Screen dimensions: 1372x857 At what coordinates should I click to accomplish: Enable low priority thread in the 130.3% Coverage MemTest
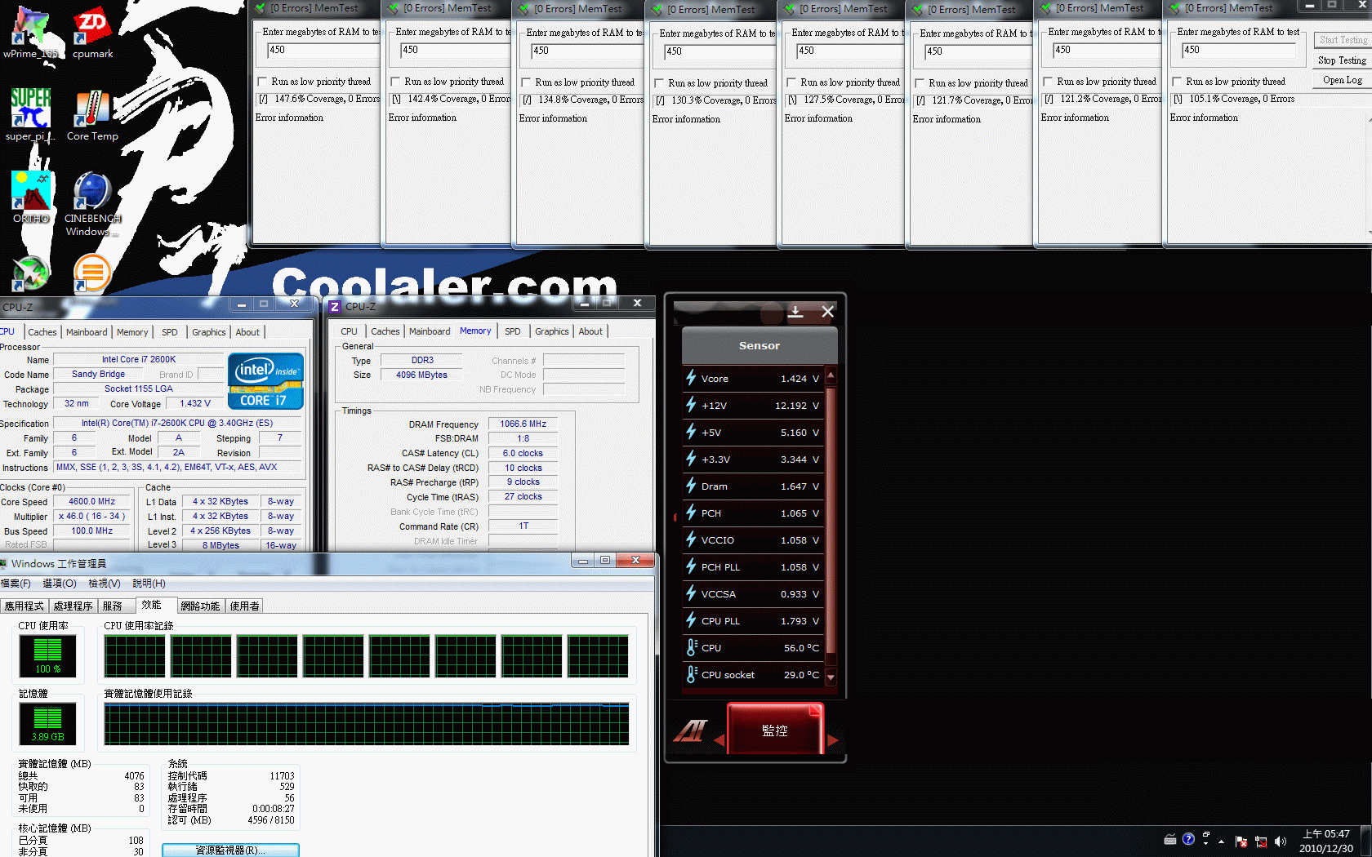pyautogui.click(x=660, y=83)
